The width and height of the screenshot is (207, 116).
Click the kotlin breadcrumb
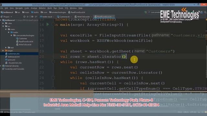pos(35,12)
